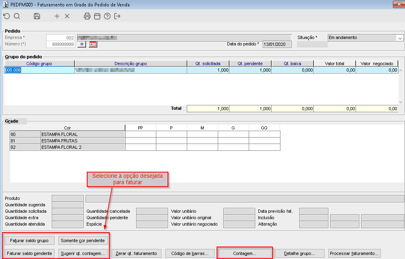The image size is (405, 259).
Task: Click the search magnifier toolbar icon
Action: coord(17,16)
